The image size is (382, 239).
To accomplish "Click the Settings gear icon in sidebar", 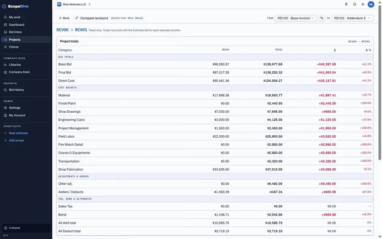I will pos(5,108).
